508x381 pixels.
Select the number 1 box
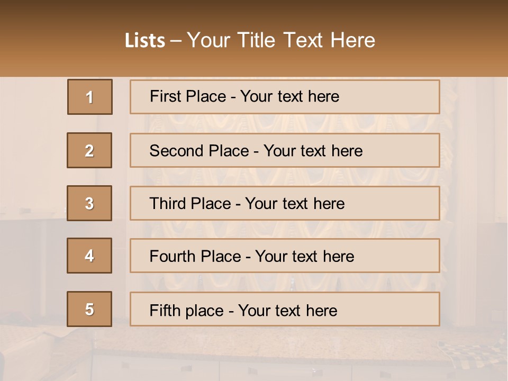[x=90, y=97]
